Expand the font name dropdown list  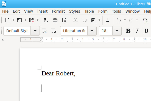tap(92, 31)
